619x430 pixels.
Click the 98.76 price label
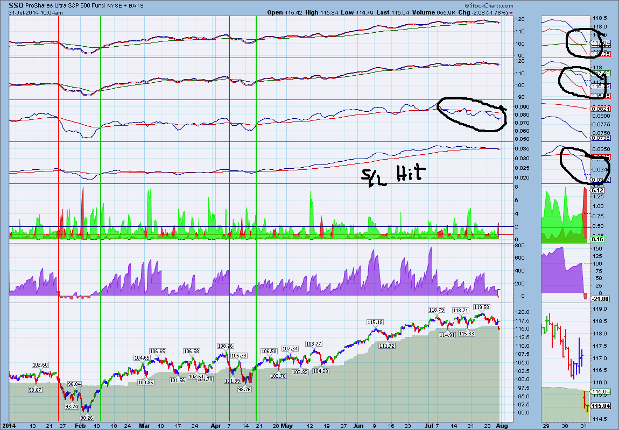tap(244, 389)
